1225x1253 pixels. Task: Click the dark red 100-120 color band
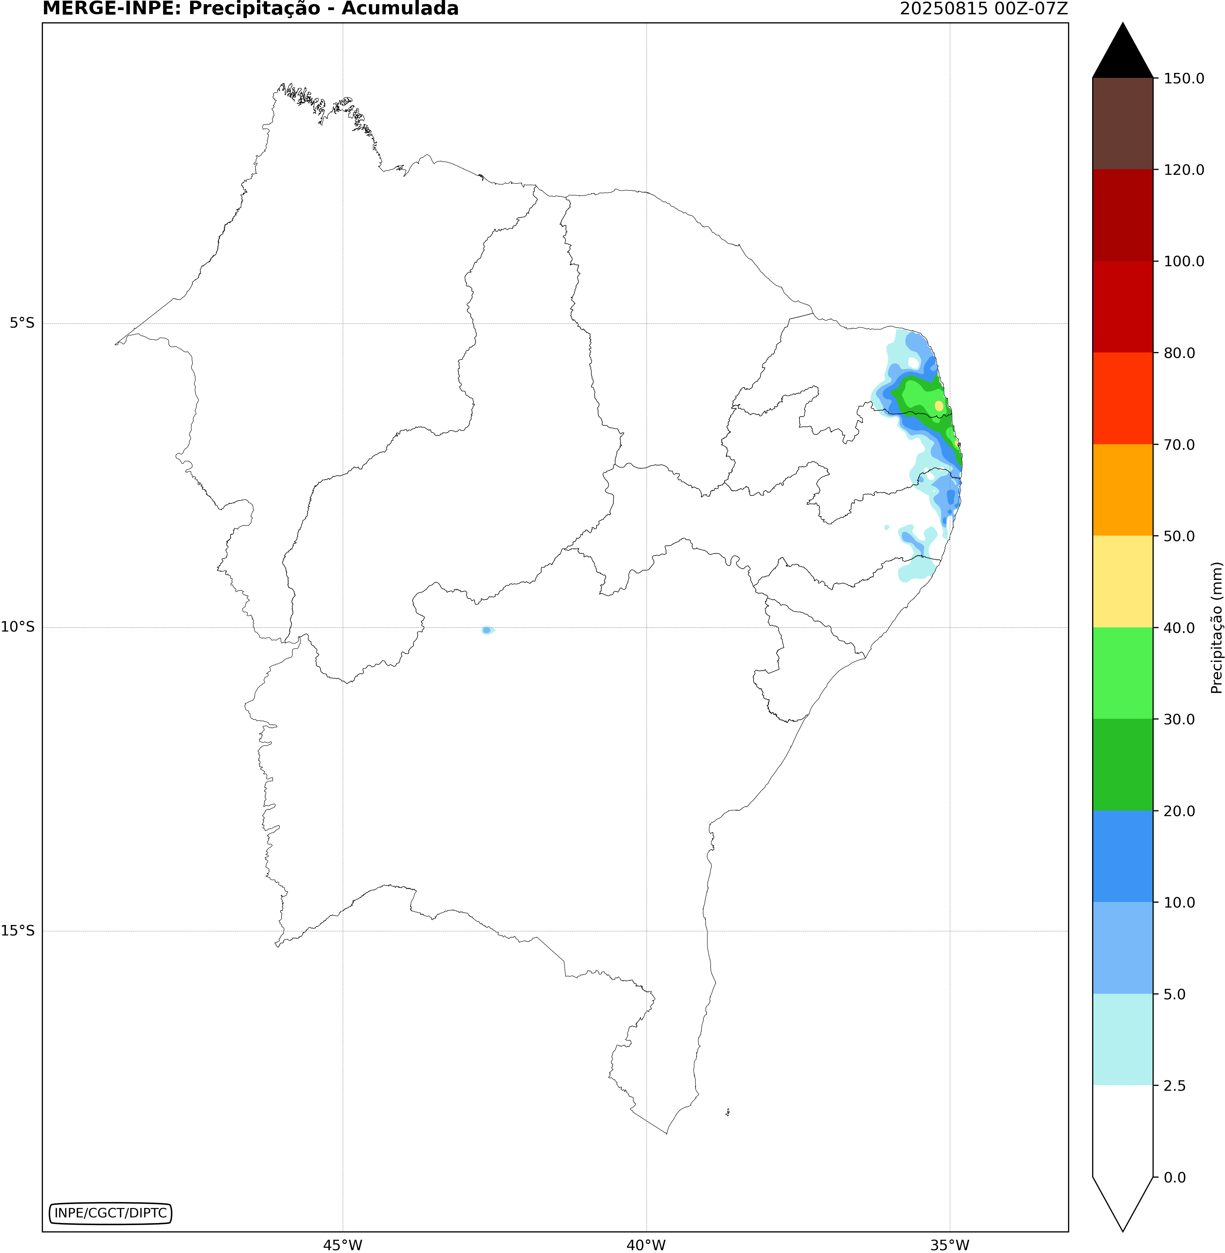pyautogui.click(x=1122, y=215)
